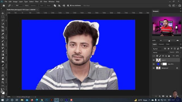Select the Dodge tool
182x102 pixels.
(x=3, y=62)
